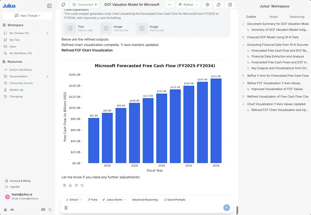Image resolution: width=311 pixels, height=215 pixels.
Task: Switch to the Reasoning tab in Julius' Workspace
Action: point(297,17)
